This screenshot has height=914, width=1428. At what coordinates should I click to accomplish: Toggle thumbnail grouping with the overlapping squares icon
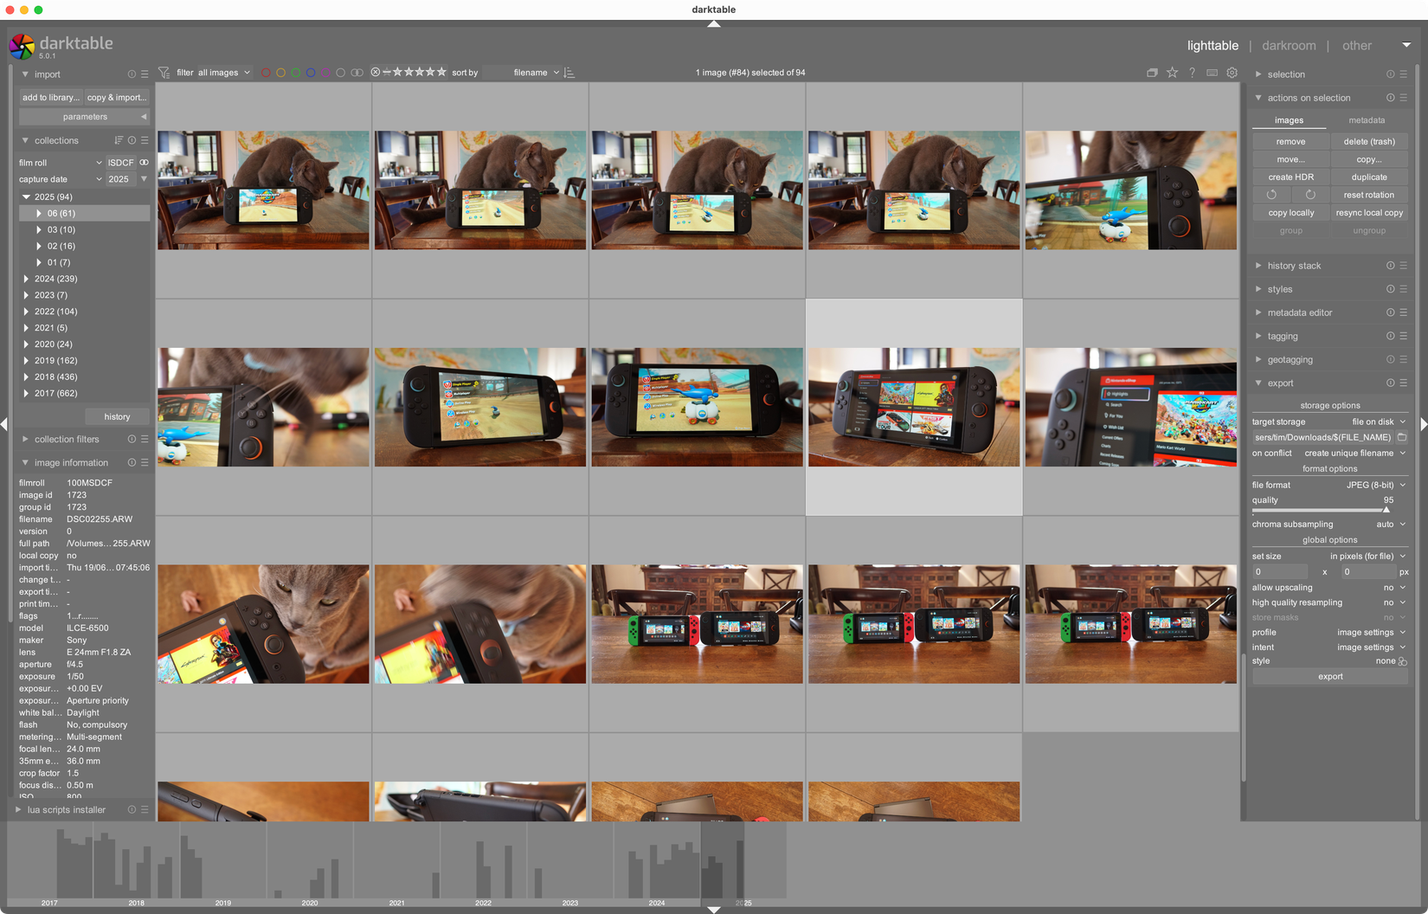coord(1152,73)
